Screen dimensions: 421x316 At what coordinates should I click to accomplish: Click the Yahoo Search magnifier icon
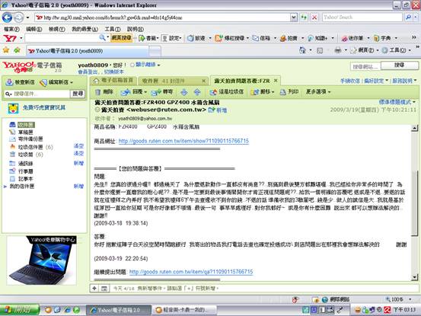pos(408,18)
